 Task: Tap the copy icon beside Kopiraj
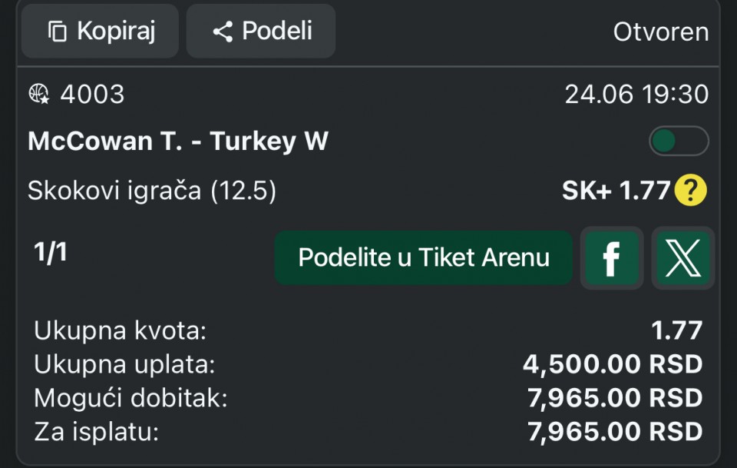[x=58, y=32]
